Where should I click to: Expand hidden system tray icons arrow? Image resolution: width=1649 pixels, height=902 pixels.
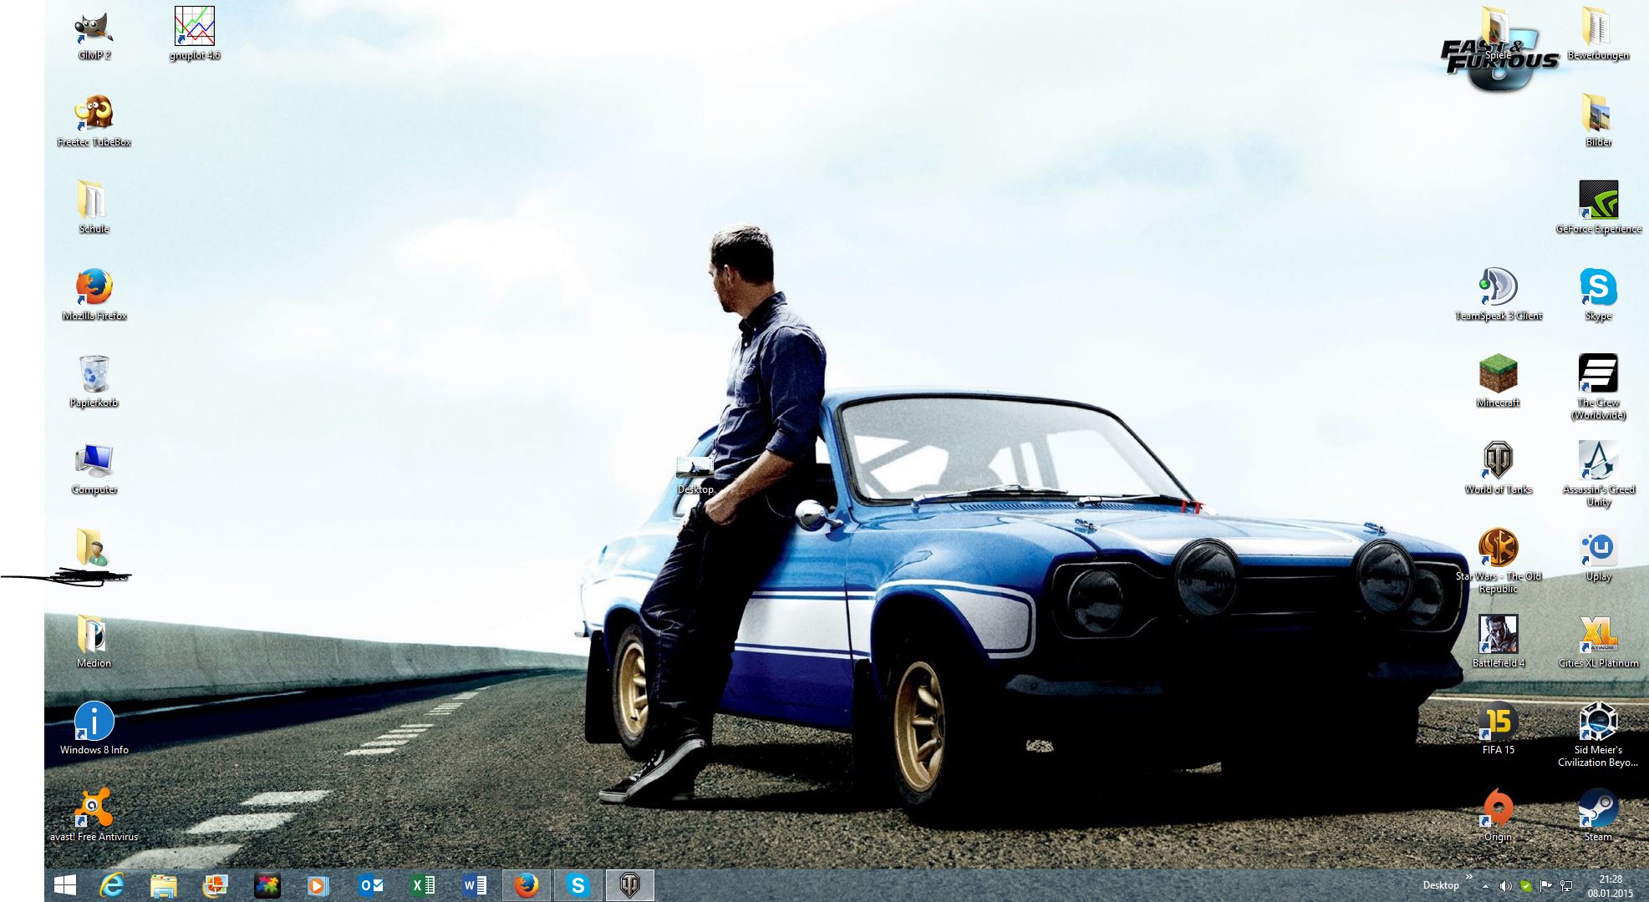point(1485,886)
